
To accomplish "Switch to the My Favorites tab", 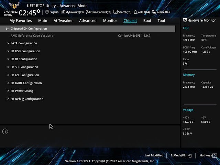I will pyautogui.click(x=21, y=21).
